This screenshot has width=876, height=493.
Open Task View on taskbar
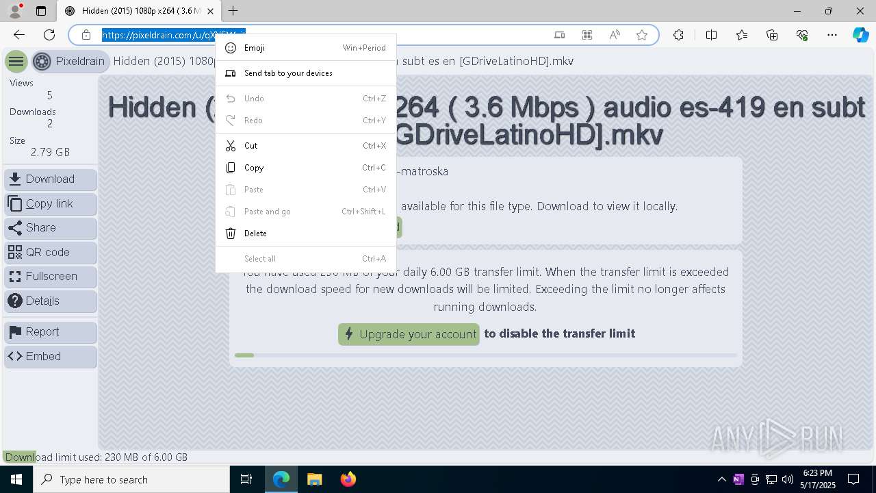click(246, 479)
